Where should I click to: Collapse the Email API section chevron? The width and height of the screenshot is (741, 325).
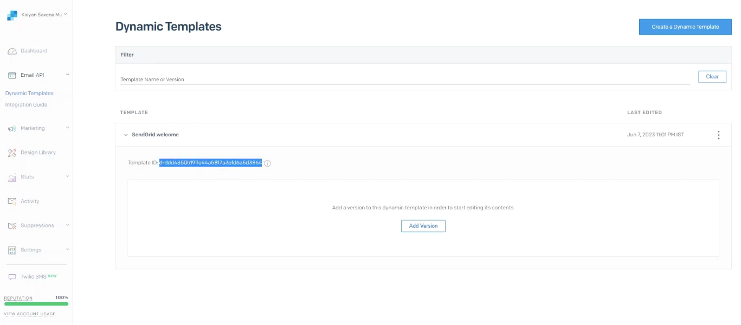point(67,75)
